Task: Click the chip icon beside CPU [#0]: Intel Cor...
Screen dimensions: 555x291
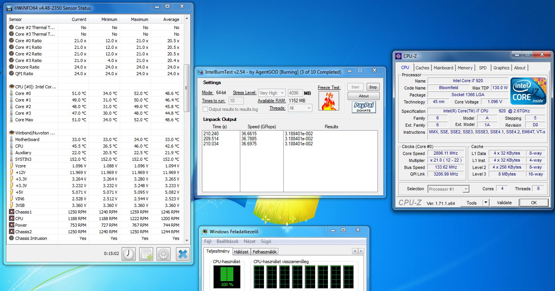Action: (11, 87)
